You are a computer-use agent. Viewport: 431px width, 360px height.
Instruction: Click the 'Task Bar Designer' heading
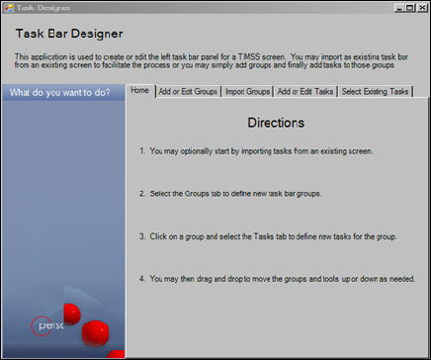pos(69,34)
